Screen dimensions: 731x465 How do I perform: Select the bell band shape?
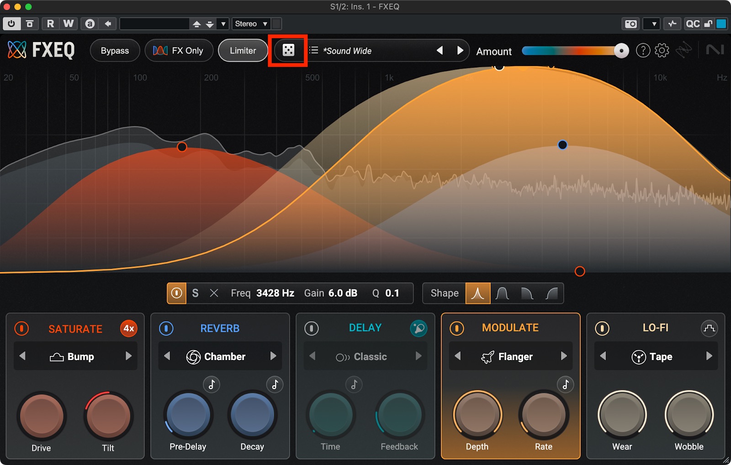pyautogui.click(x=478, y=293)
